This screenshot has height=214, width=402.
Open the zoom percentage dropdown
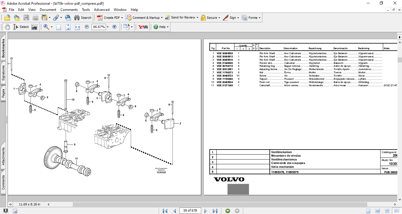pyautogui.click(x=107, y=27)
